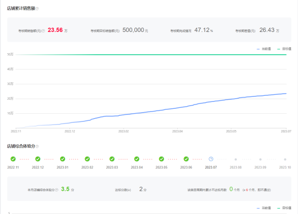Click the timeline month label 2023.08
298x214 pixels.
click(x=236, y=167)
